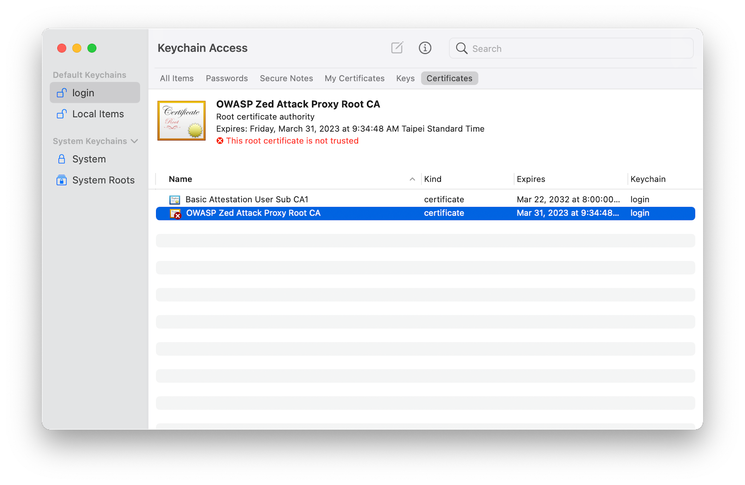The height and width of the screenshot is (485, 745).
Task: Open the Passwords tab
Action: click(x=227, y=78)
